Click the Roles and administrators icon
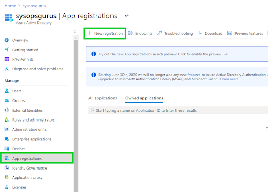This screenshot has height=192, width=268. point(7,119)
